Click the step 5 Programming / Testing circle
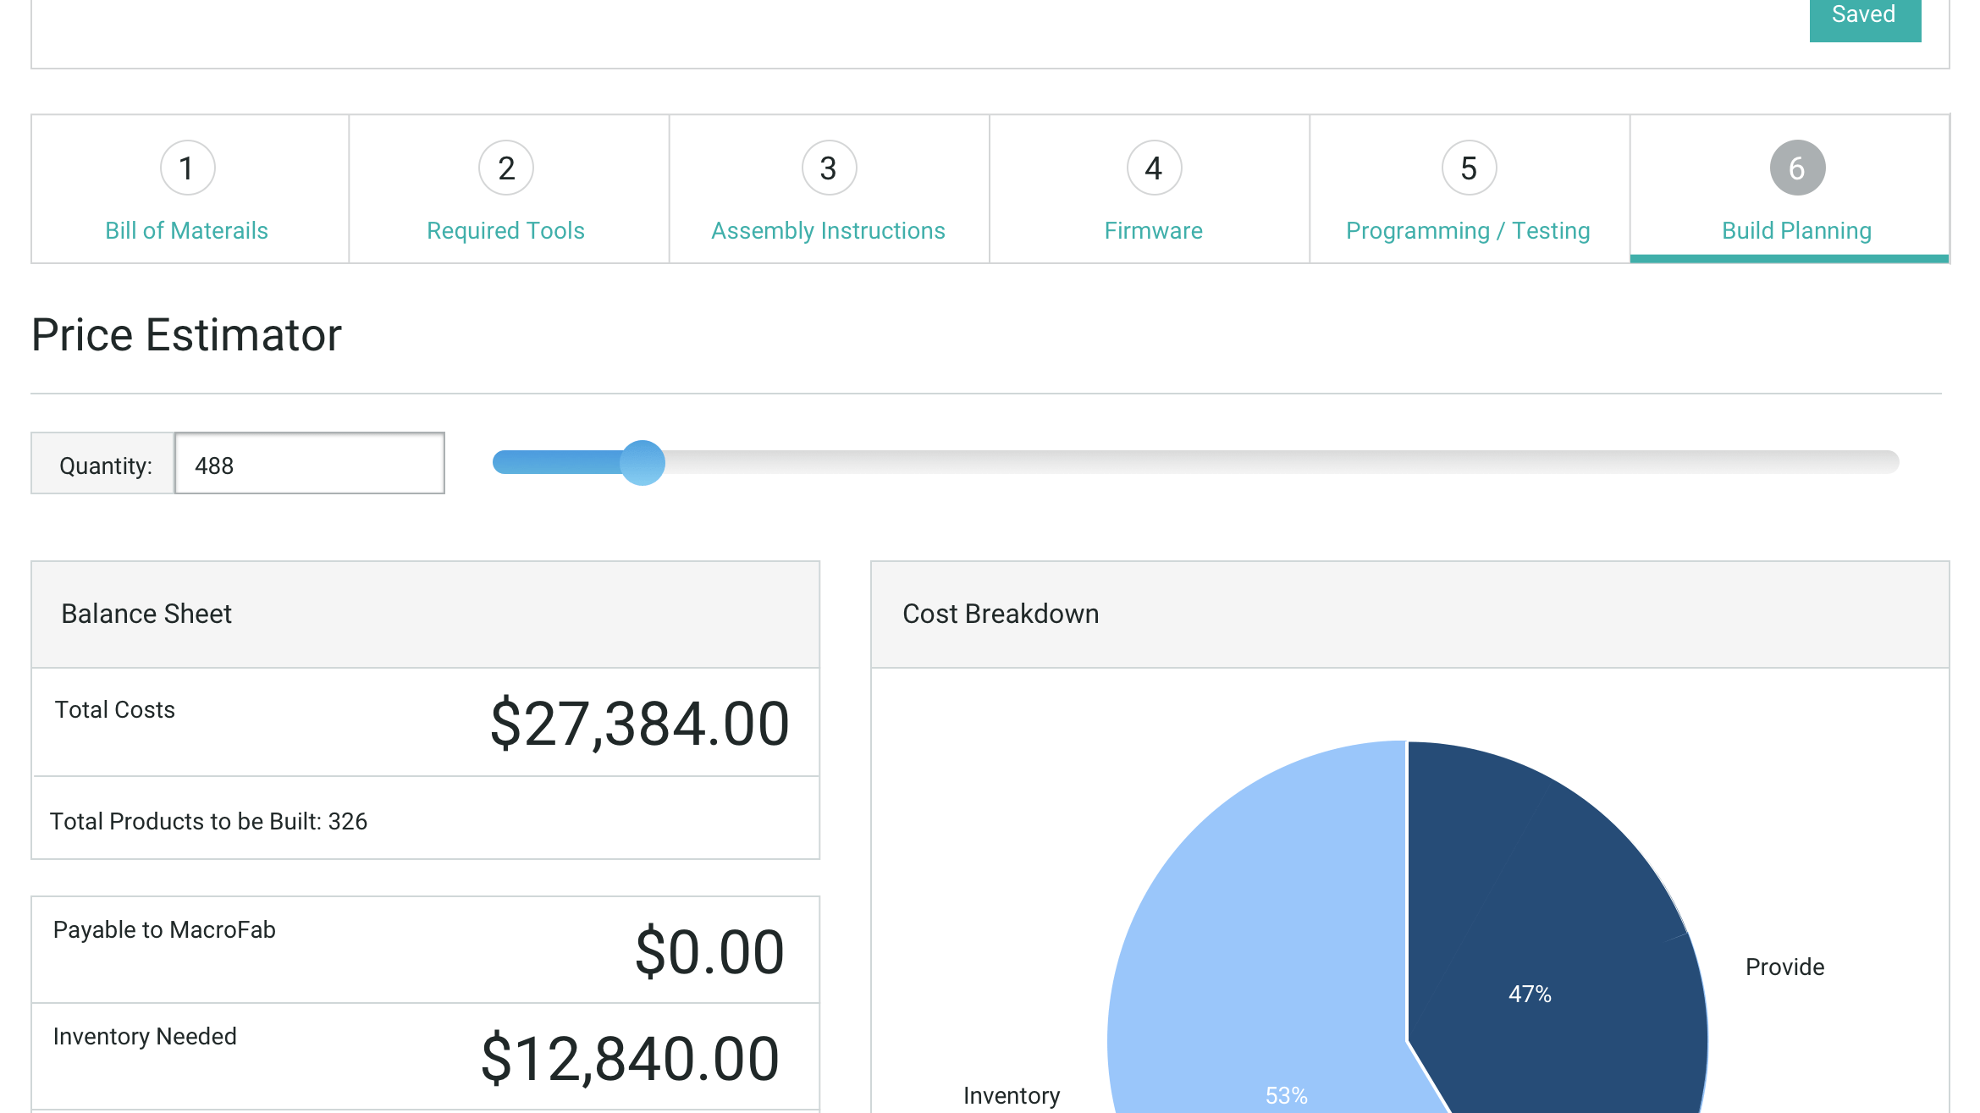 1467,168
